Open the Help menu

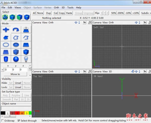coord(79,8)
